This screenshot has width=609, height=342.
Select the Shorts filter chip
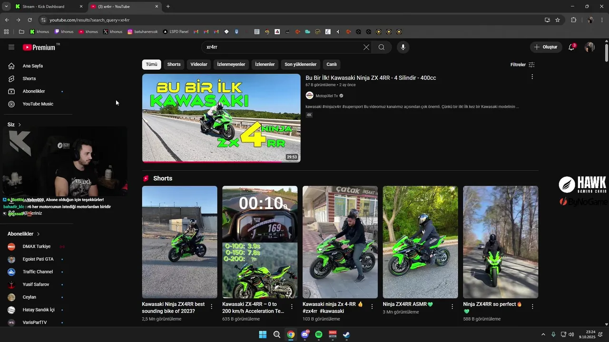[x=174, y=65]
